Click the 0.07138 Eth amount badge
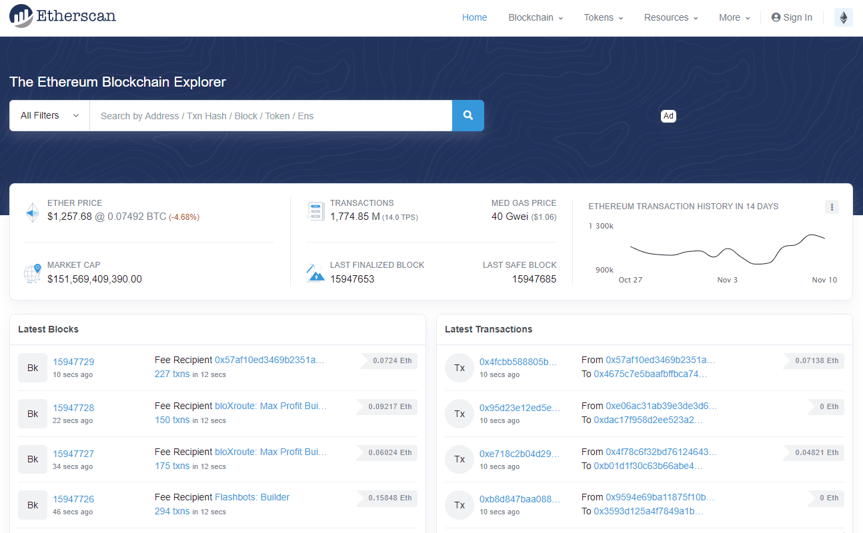 (814, 360)
